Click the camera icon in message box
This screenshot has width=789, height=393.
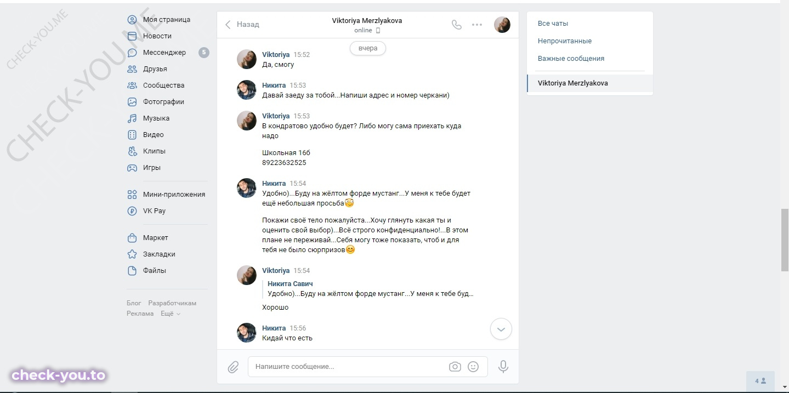[x=455, y=367]
